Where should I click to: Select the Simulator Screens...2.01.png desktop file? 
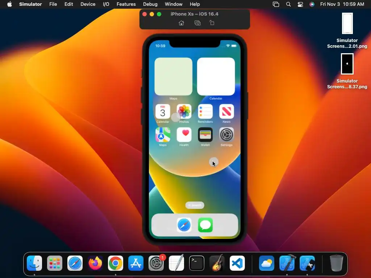(347, 31)
